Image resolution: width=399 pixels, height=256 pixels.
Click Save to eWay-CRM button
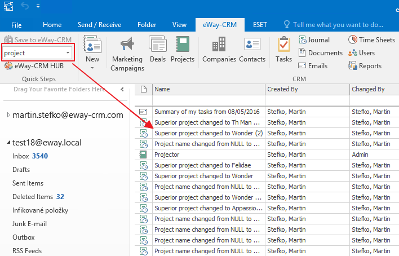click(38, 39)
